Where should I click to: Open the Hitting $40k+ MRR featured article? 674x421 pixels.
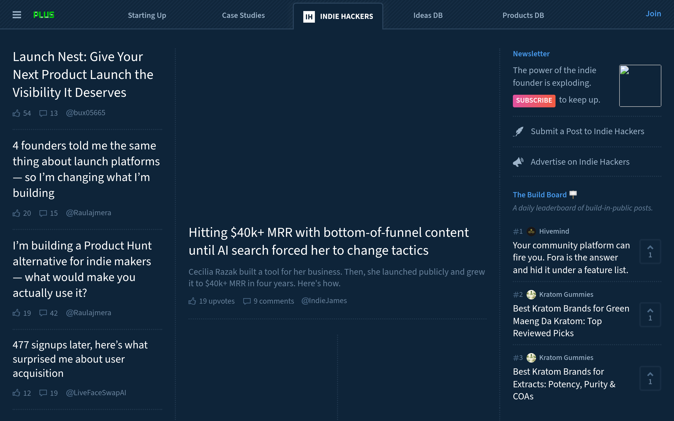pyautogui.click(x=329, y=241)
